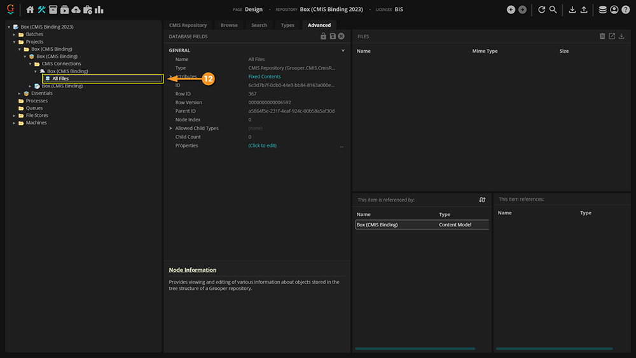Expand the Allowed Child Types row
Screen dimensions: 636x358
click(x=171, y=128)
